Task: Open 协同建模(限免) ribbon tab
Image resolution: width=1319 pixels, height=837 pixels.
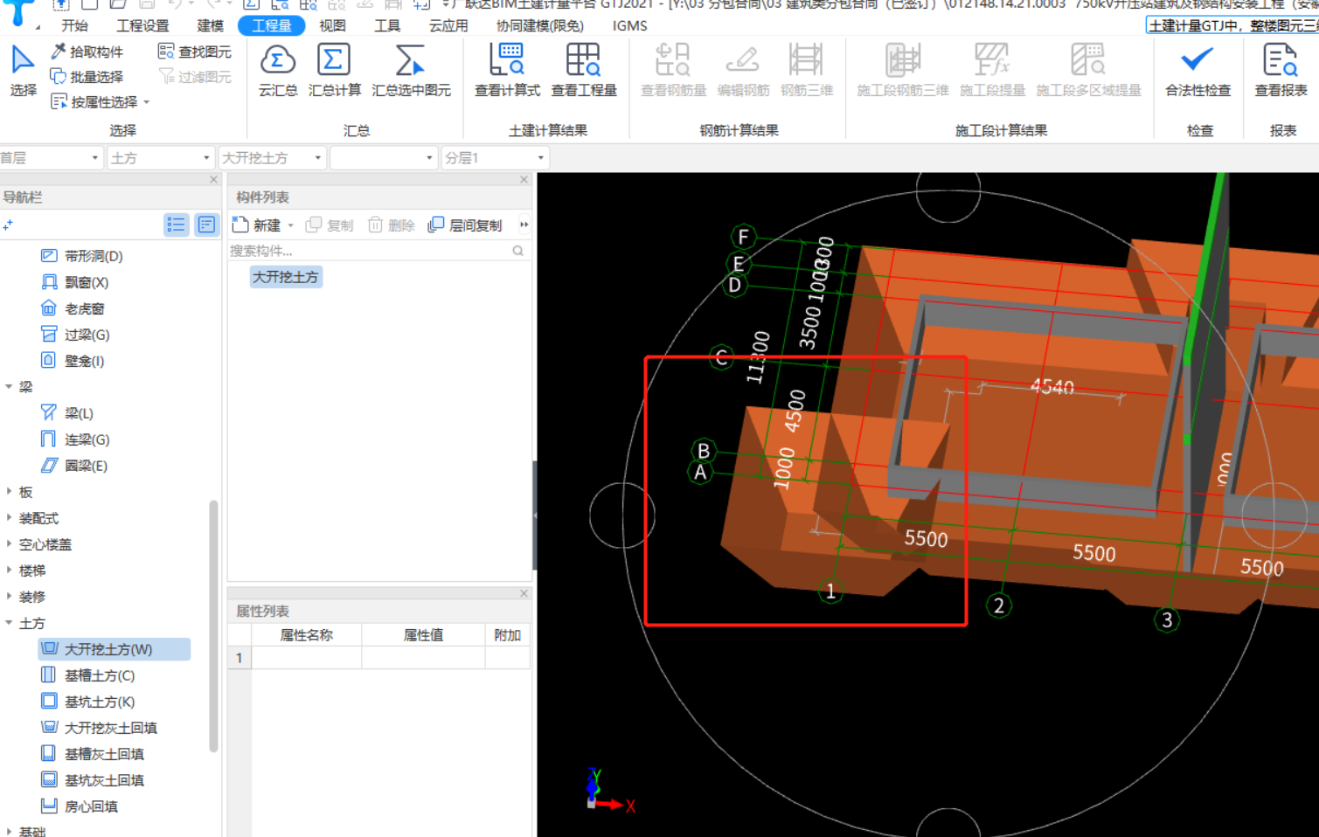Action: (x=540, y=26)
